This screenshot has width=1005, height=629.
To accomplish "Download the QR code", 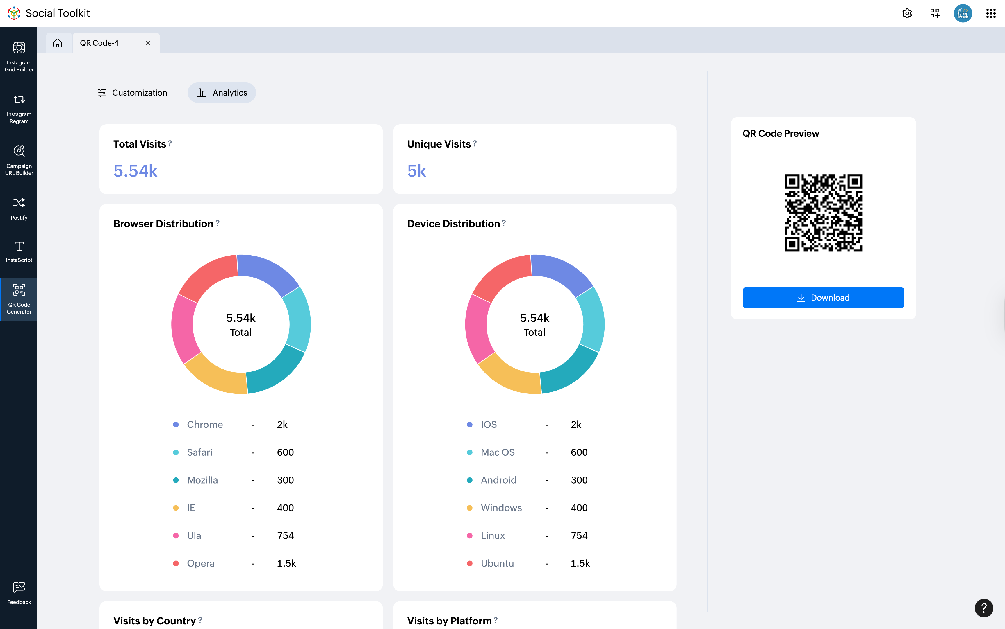I will pos(823,297).
